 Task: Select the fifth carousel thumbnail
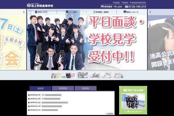pos(106,75)
